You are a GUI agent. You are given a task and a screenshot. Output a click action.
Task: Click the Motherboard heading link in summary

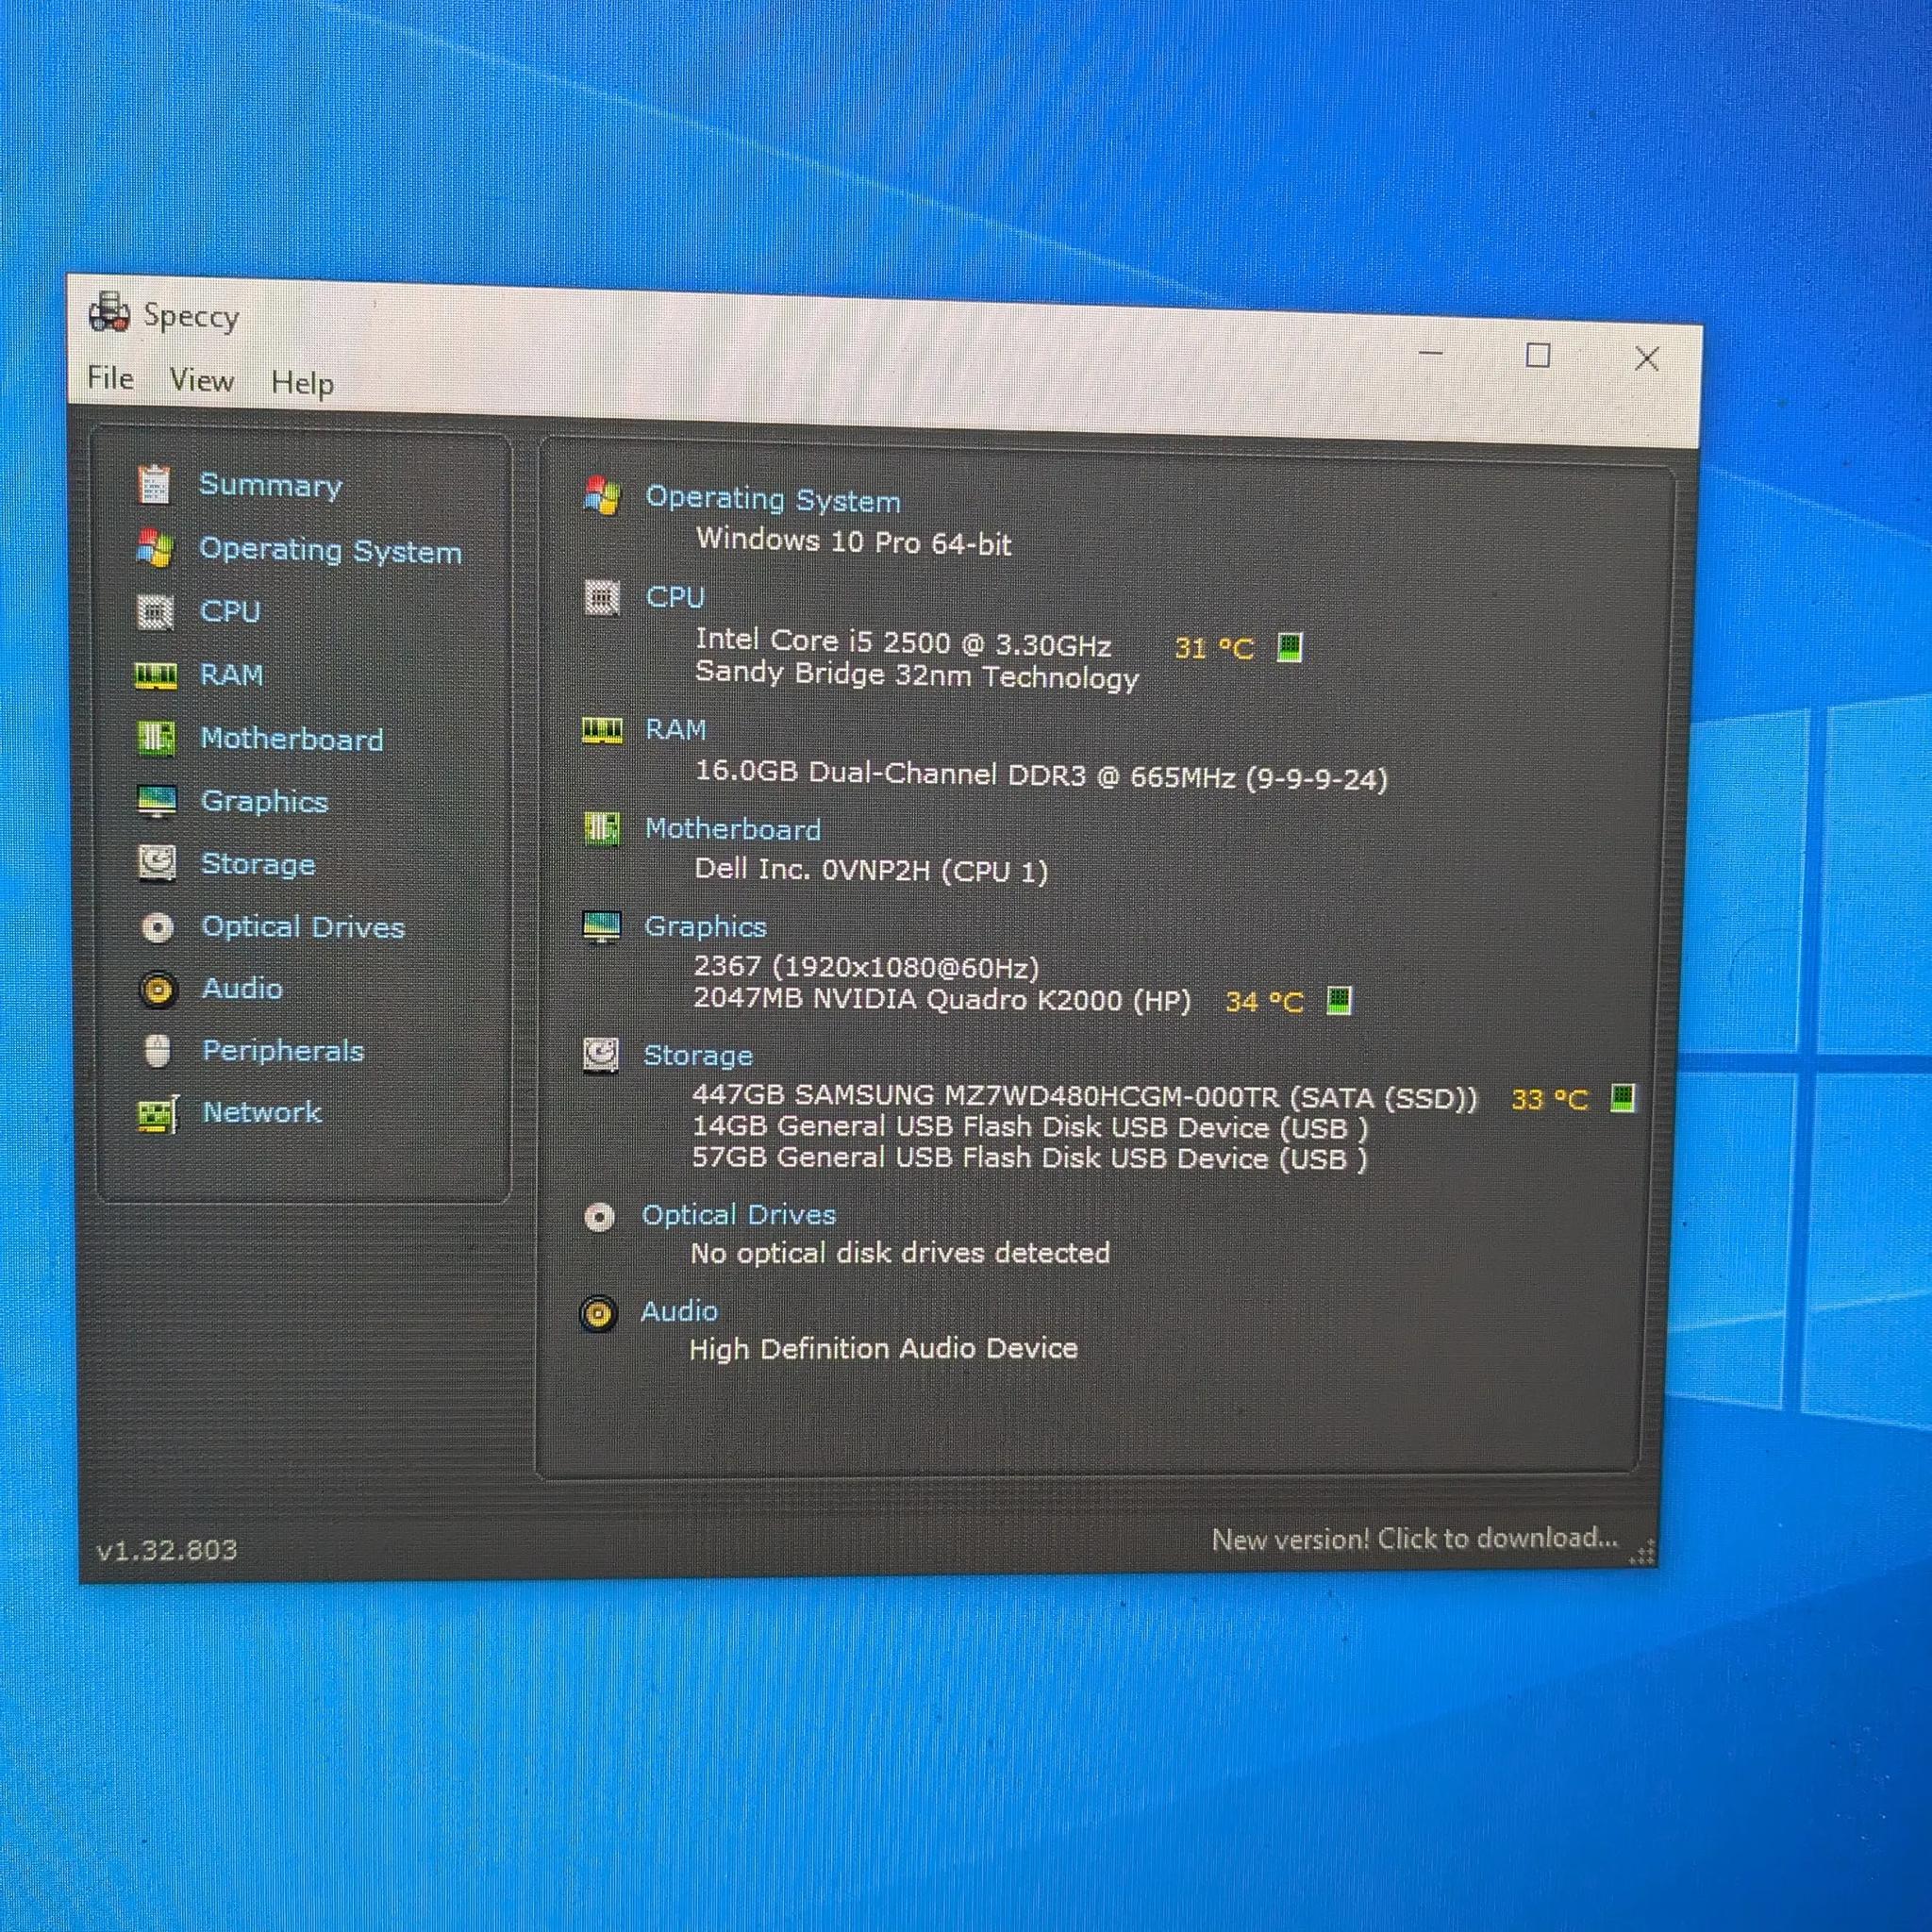point(733,829)
